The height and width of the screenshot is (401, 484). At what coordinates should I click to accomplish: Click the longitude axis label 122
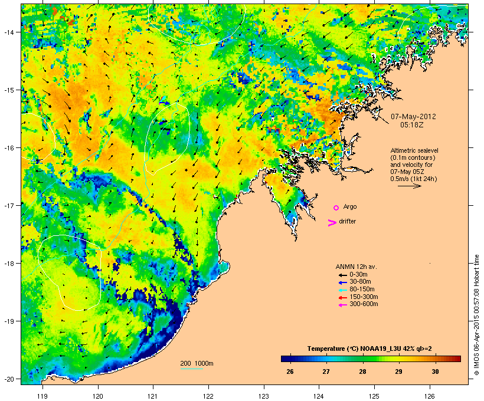point(208,396)
